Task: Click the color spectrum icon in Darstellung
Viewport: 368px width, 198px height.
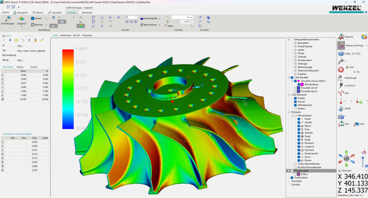Action: click(x=80, y=25)
